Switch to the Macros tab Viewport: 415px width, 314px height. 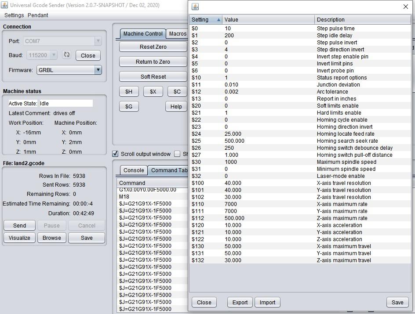[x=178, y=33]
